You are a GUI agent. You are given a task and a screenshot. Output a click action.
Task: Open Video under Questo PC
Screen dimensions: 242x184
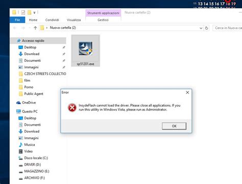point(28,151)
